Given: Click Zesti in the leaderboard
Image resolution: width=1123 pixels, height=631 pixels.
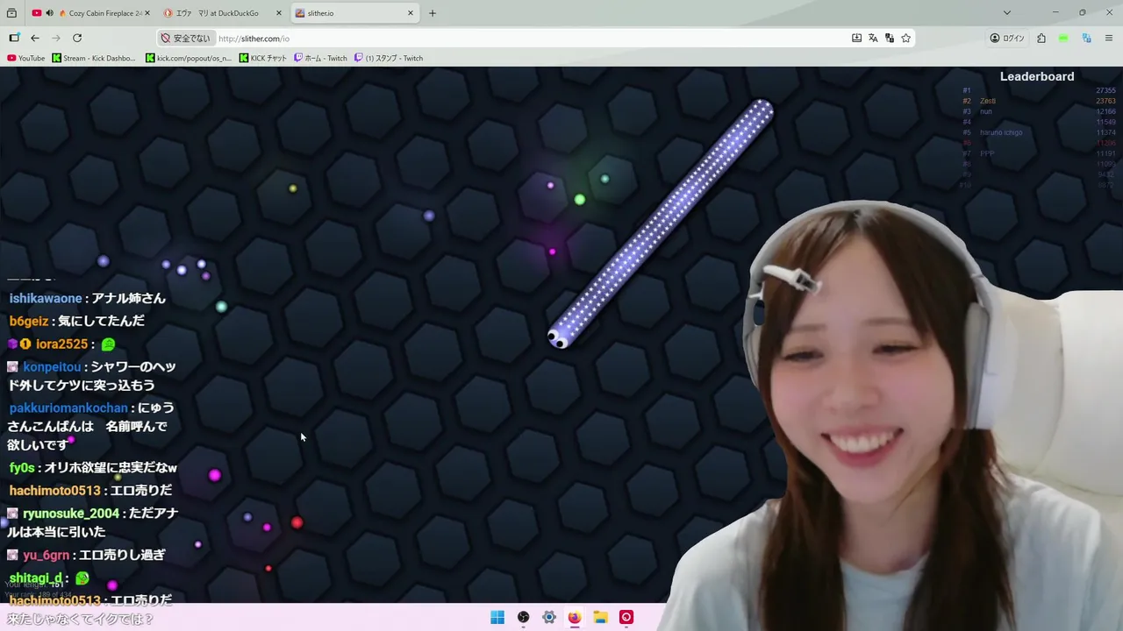Looking at the screenshot, I should click(988, 101).
